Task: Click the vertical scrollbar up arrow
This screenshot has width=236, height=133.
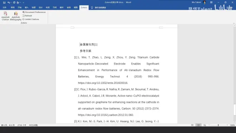Action: coord(235,26)
